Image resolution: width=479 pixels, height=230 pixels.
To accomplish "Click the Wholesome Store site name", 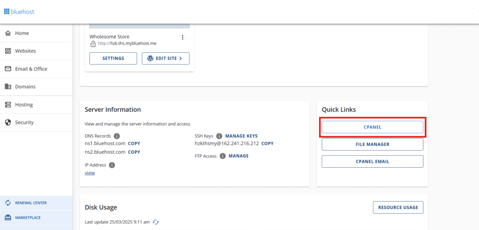I will [x=109, y=36].
